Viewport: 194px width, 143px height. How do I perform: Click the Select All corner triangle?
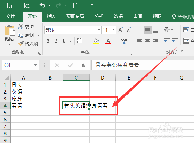(7, 78)
